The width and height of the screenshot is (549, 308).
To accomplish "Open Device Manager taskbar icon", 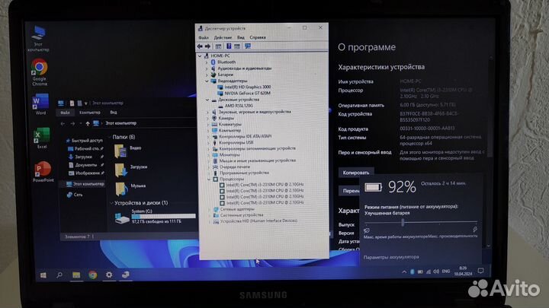I will [125, 275].
